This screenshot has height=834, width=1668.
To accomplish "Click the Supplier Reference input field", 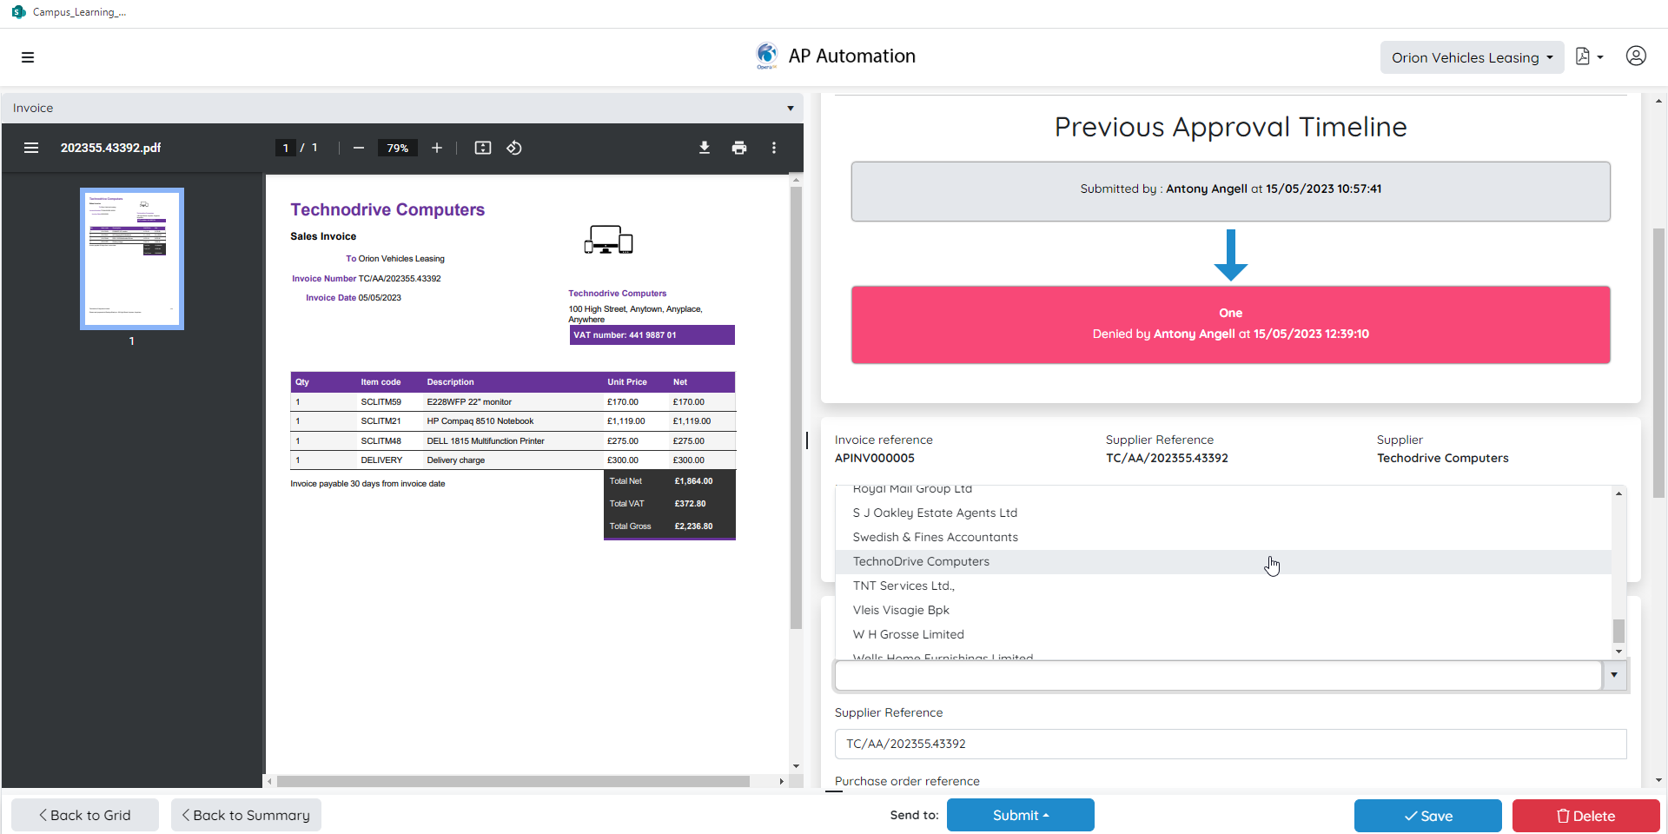I will pyautogui.click(x=1230, y=744).
